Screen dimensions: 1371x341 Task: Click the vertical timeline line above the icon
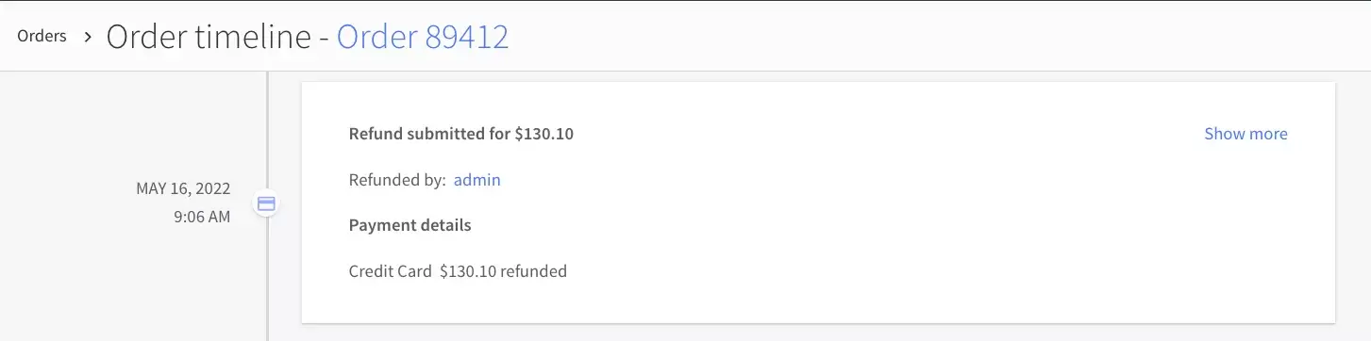pos(267,131)
